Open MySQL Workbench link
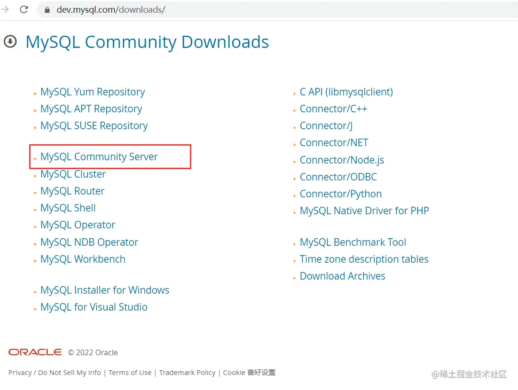This screenshot has height=390, width=518. (x=83, y=259)
